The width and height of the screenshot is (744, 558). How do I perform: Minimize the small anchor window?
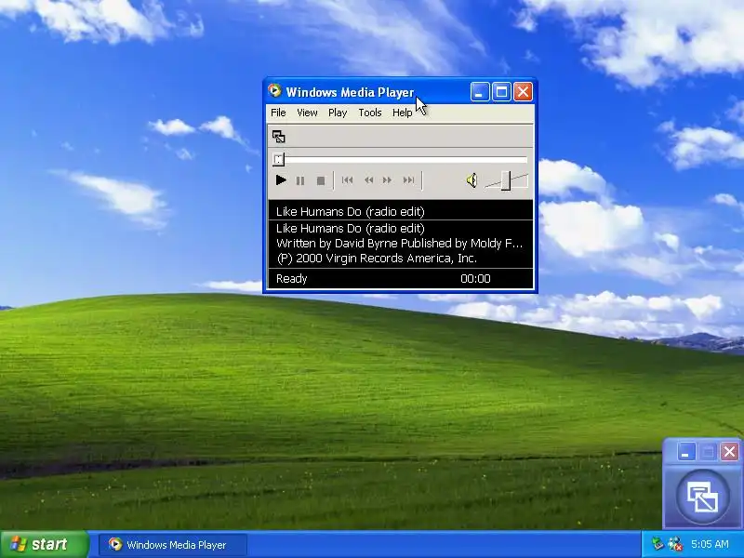[x=685, y=452]
